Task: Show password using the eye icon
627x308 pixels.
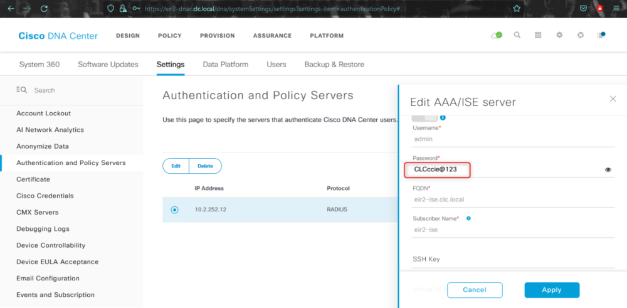Action: click(x=608, y=169)
